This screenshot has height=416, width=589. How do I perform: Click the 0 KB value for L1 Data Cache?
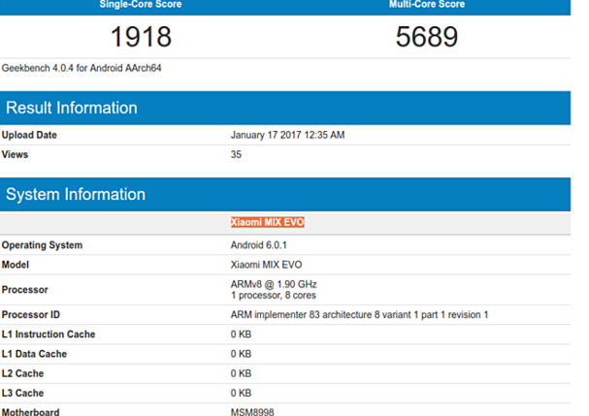point(241,354)
